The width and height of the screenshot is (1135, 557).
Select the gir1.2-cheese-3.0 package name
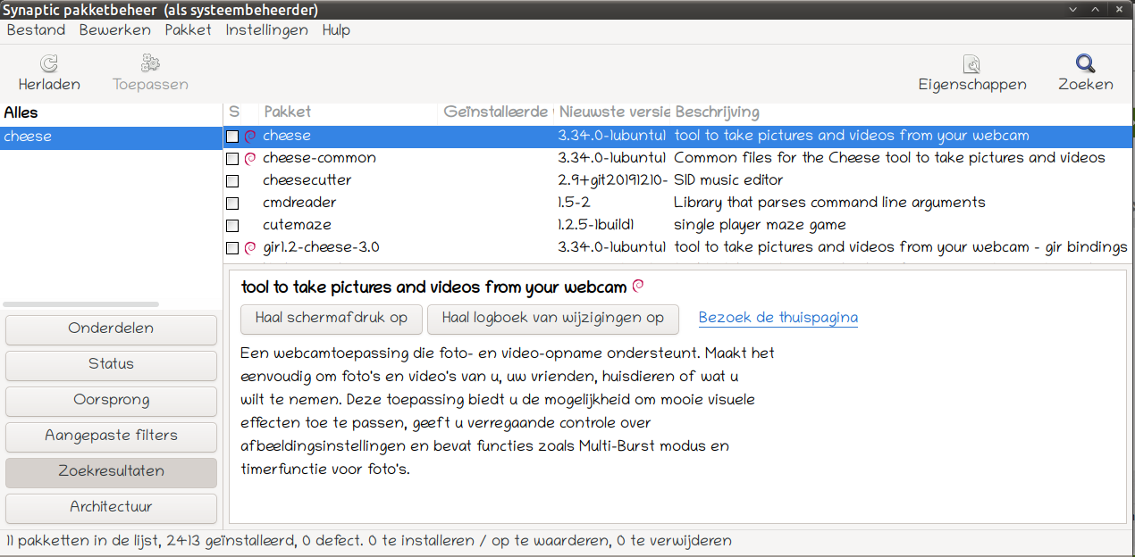coord(321,247)
